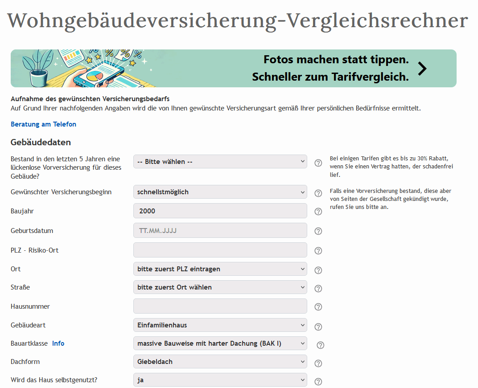This screenshot has height=388, width=478.
Task: Show help for Wird das Haus selbstgenutzt
Action: [318, 382]
